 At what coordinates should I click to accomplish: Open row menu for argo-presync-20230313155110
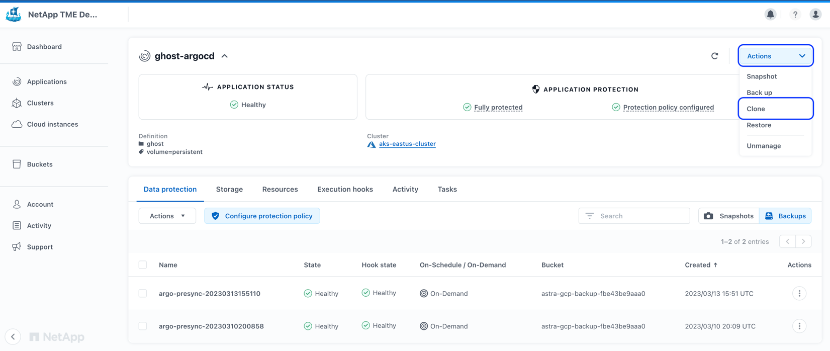(x=799, y=294)
